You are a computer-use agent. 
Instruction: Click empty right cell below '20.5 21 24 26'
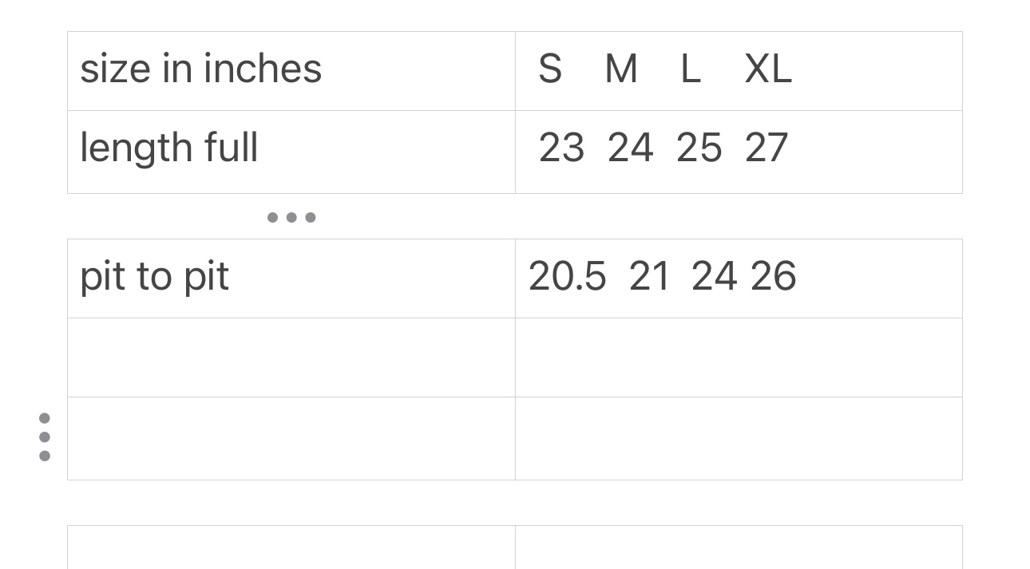[739, 358]
